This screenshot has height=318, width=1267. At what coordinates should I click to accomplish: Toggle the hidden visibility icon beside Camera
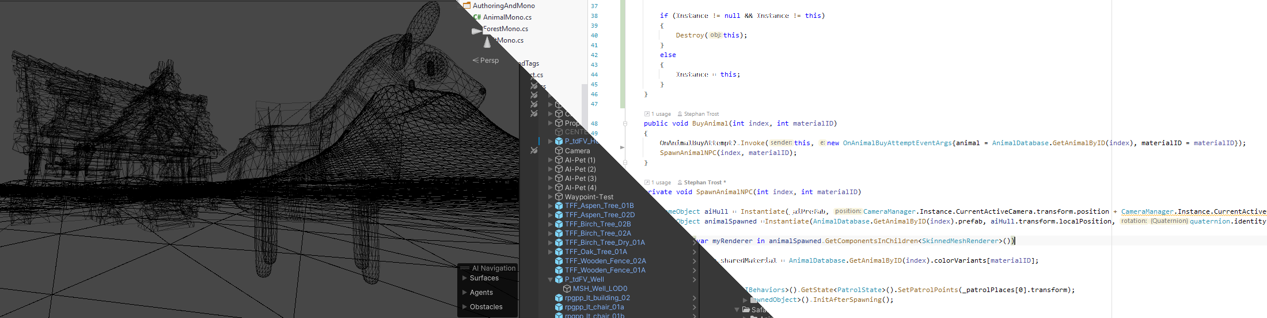pyautogui.click(x=534, y=150)
